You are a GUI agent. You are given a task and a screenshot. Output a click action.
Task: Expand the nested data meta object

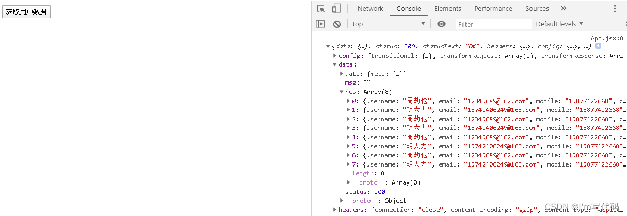pos(342,74)
